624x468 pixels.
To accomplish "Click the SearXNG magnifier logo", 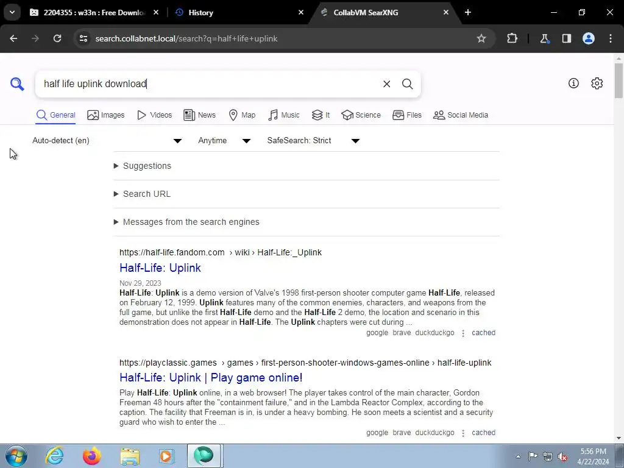I will (17, 84).
